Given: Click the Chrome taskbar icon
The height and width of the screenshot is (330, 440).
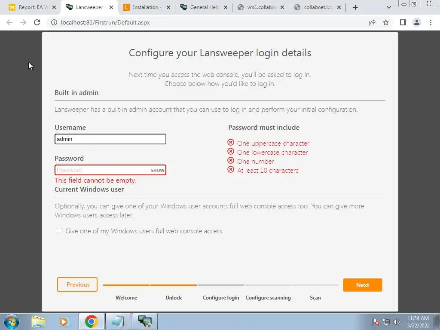Looking at the screenshot, I should point(91,321).
